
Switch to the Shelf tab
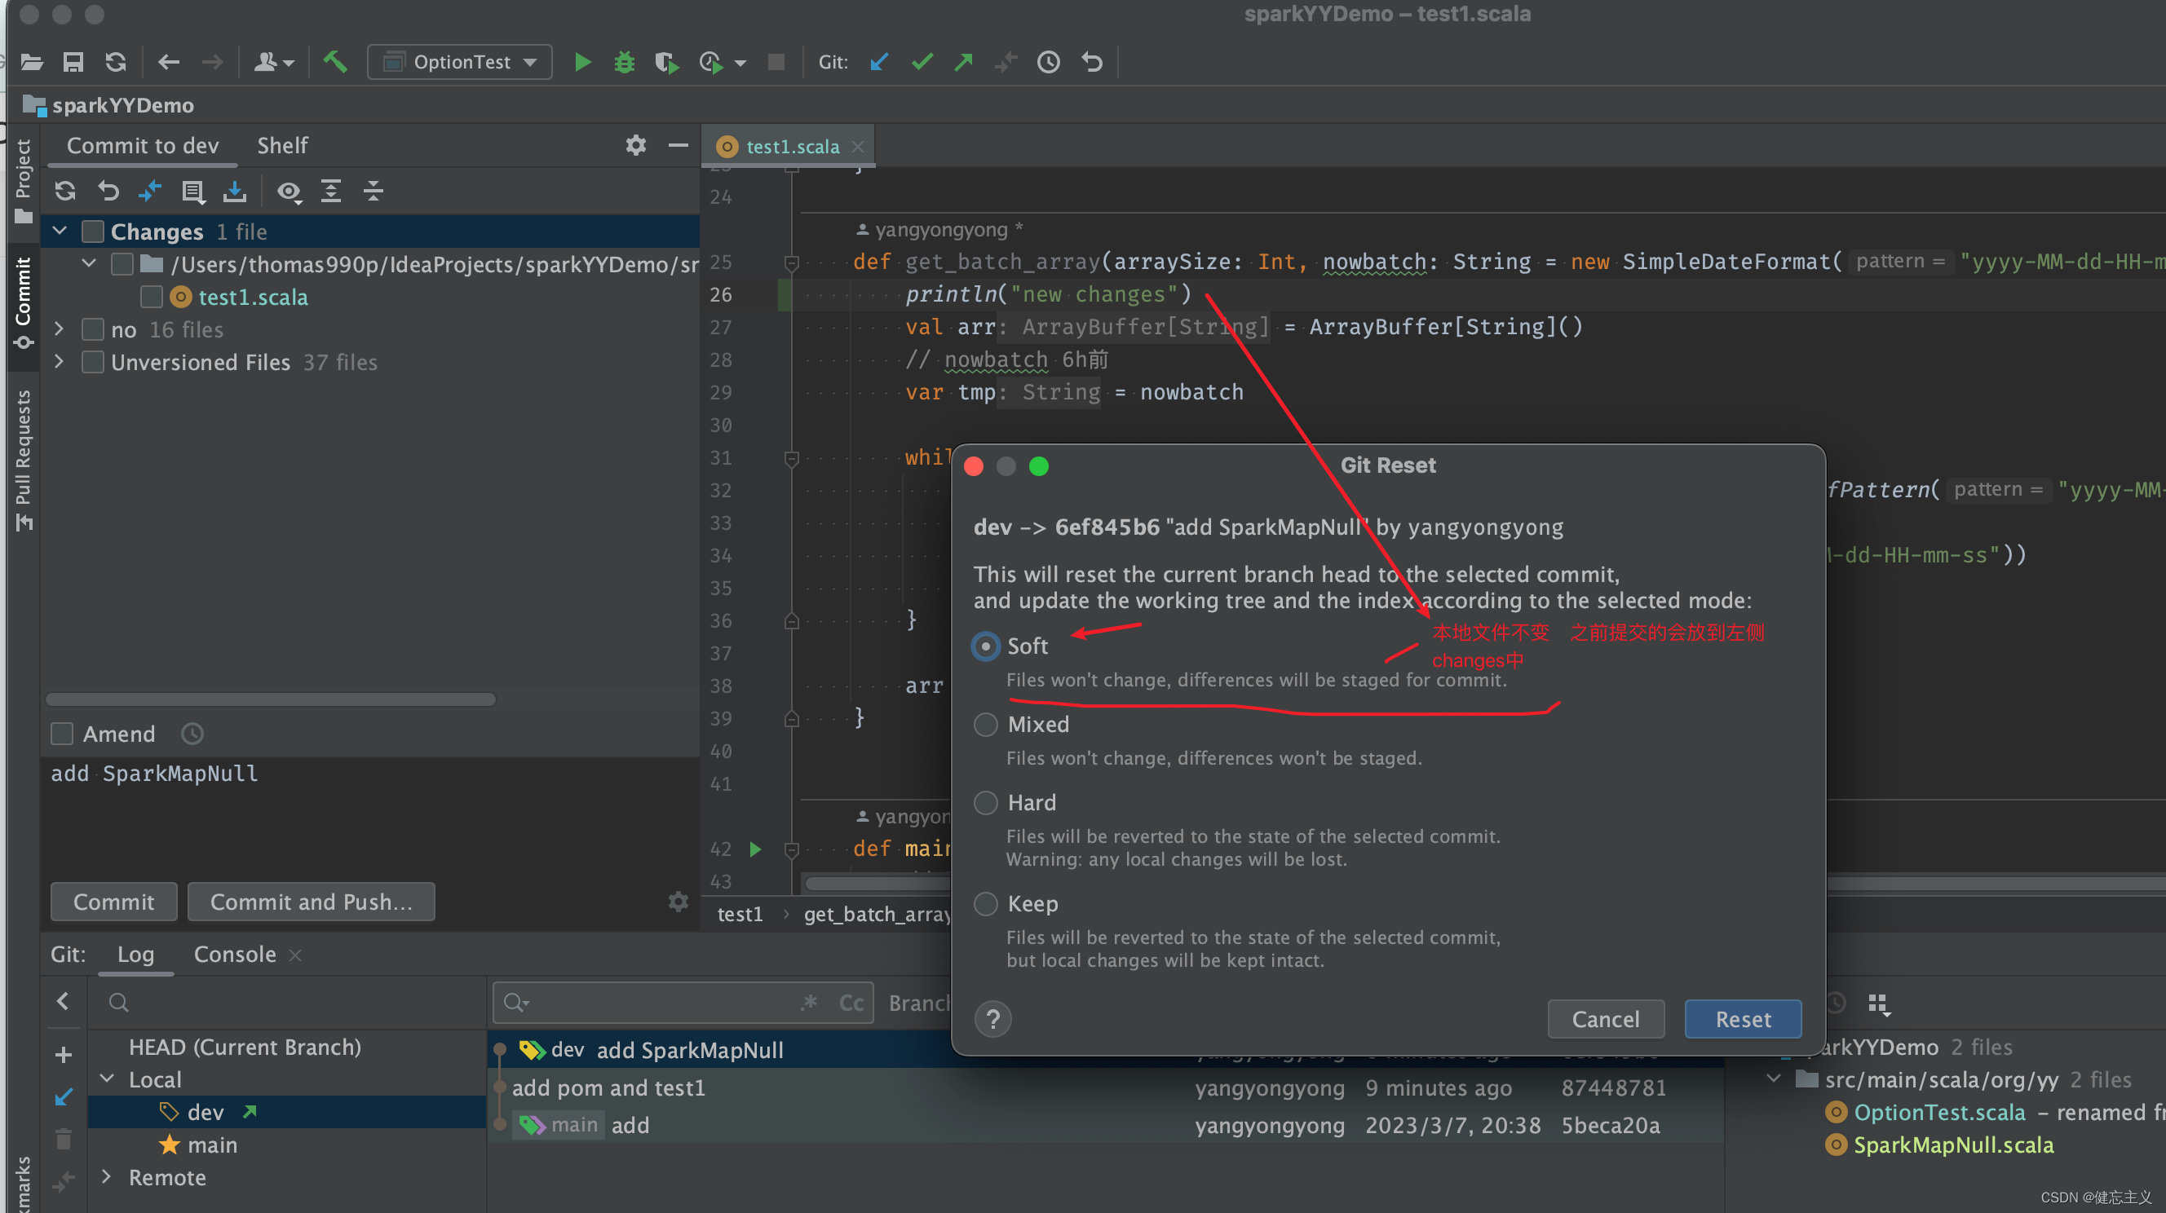tap(281, 145)
